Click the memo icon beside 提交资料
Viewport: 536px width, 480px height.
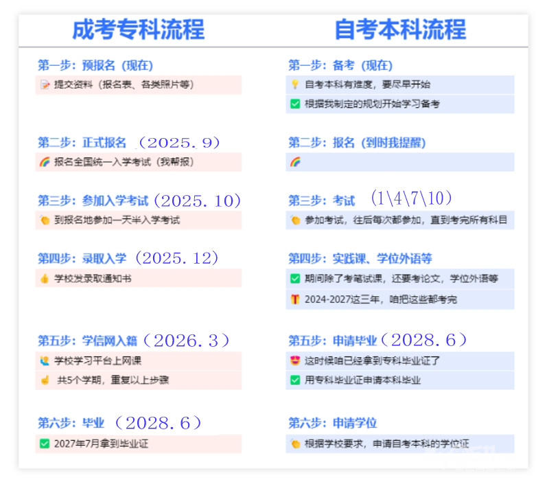click(45, 84)
